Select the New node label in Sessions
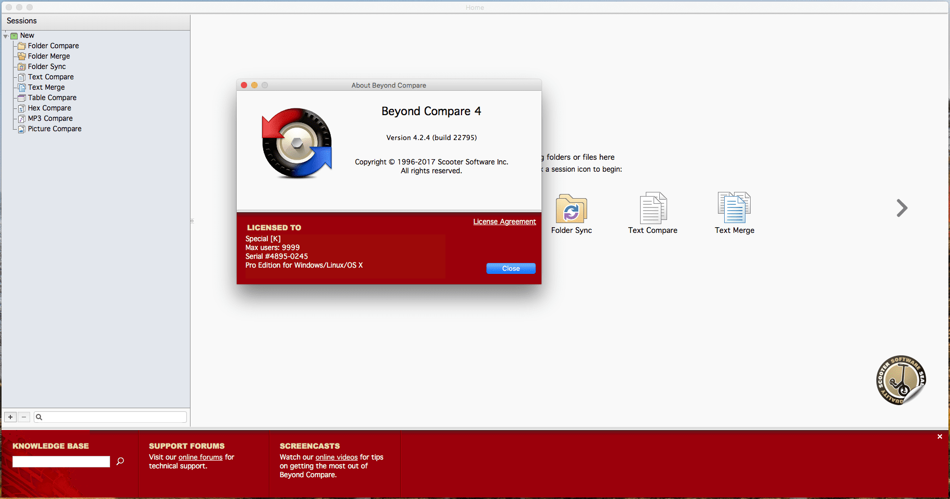The height and width of the screenshot is (499, 950). click(x=27, y=36)
